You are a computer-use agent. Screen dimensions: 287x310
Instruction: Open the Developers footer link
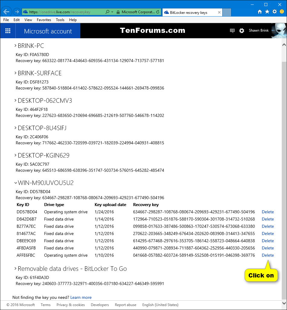point(100,305)
